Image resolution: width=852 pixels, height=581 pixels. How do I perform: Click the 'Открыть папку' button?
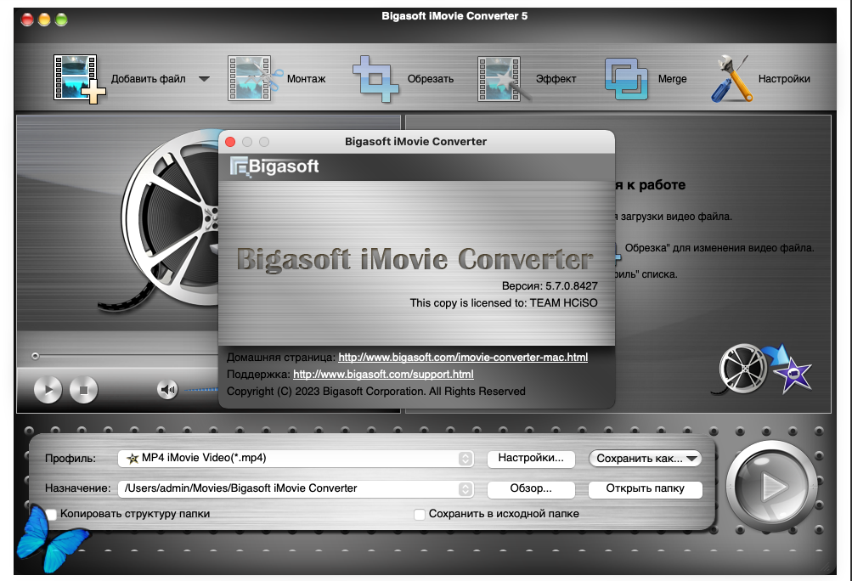click(646, 489)
